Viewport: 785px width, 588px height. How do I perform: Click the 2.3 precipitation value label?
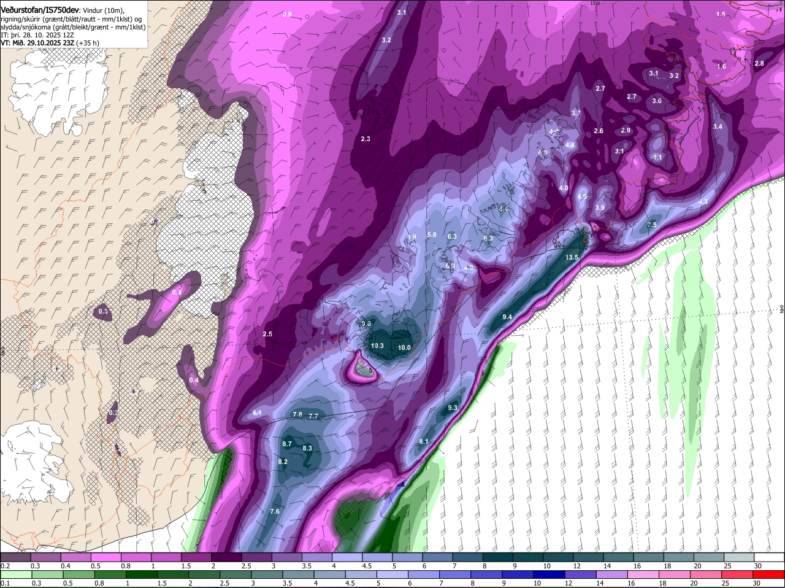(x=366, y=139)
